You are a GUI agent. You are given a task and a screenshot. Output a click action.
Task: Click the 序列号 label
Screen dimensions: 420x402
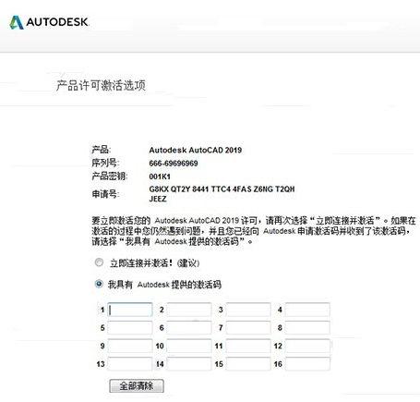click(x=105, y=163)
